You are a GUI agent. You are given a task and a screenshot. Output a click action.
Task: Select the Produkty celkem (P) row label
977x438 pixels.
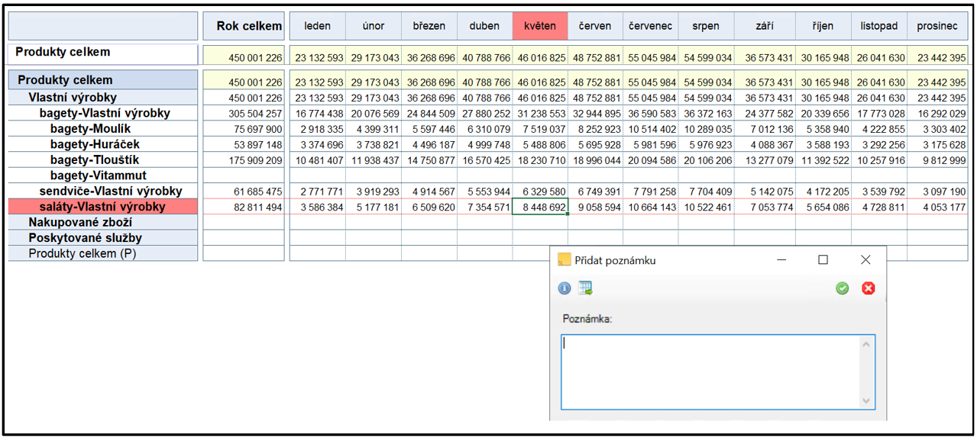tap(103, 253)
